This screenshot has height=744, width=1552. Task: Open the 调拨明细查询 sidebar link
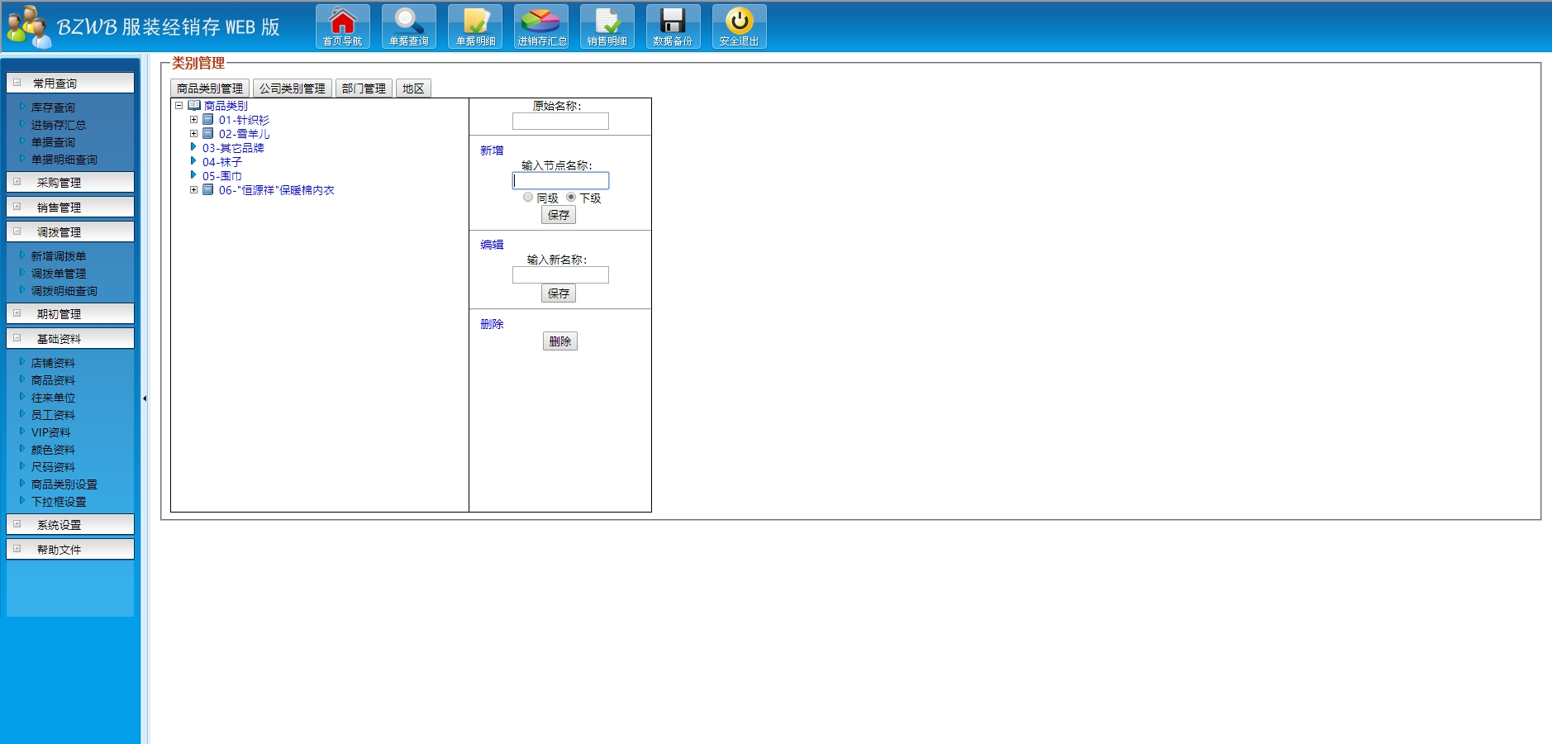pyautogui.click(x=64, y=291)
